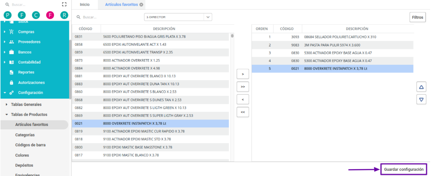
Task: Select row 0831 5600 POLIURETANO PISO
Action: (x=150, y=37)
